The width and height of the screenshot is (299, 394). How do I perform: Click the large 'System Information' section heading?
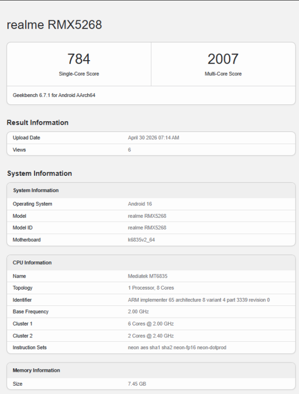click(x=39, y=173)
